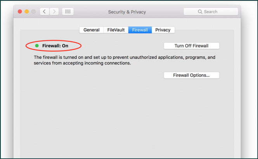258x159 pixels.
Task: Click the green firewall status indicator
Action: click(37, 46)
